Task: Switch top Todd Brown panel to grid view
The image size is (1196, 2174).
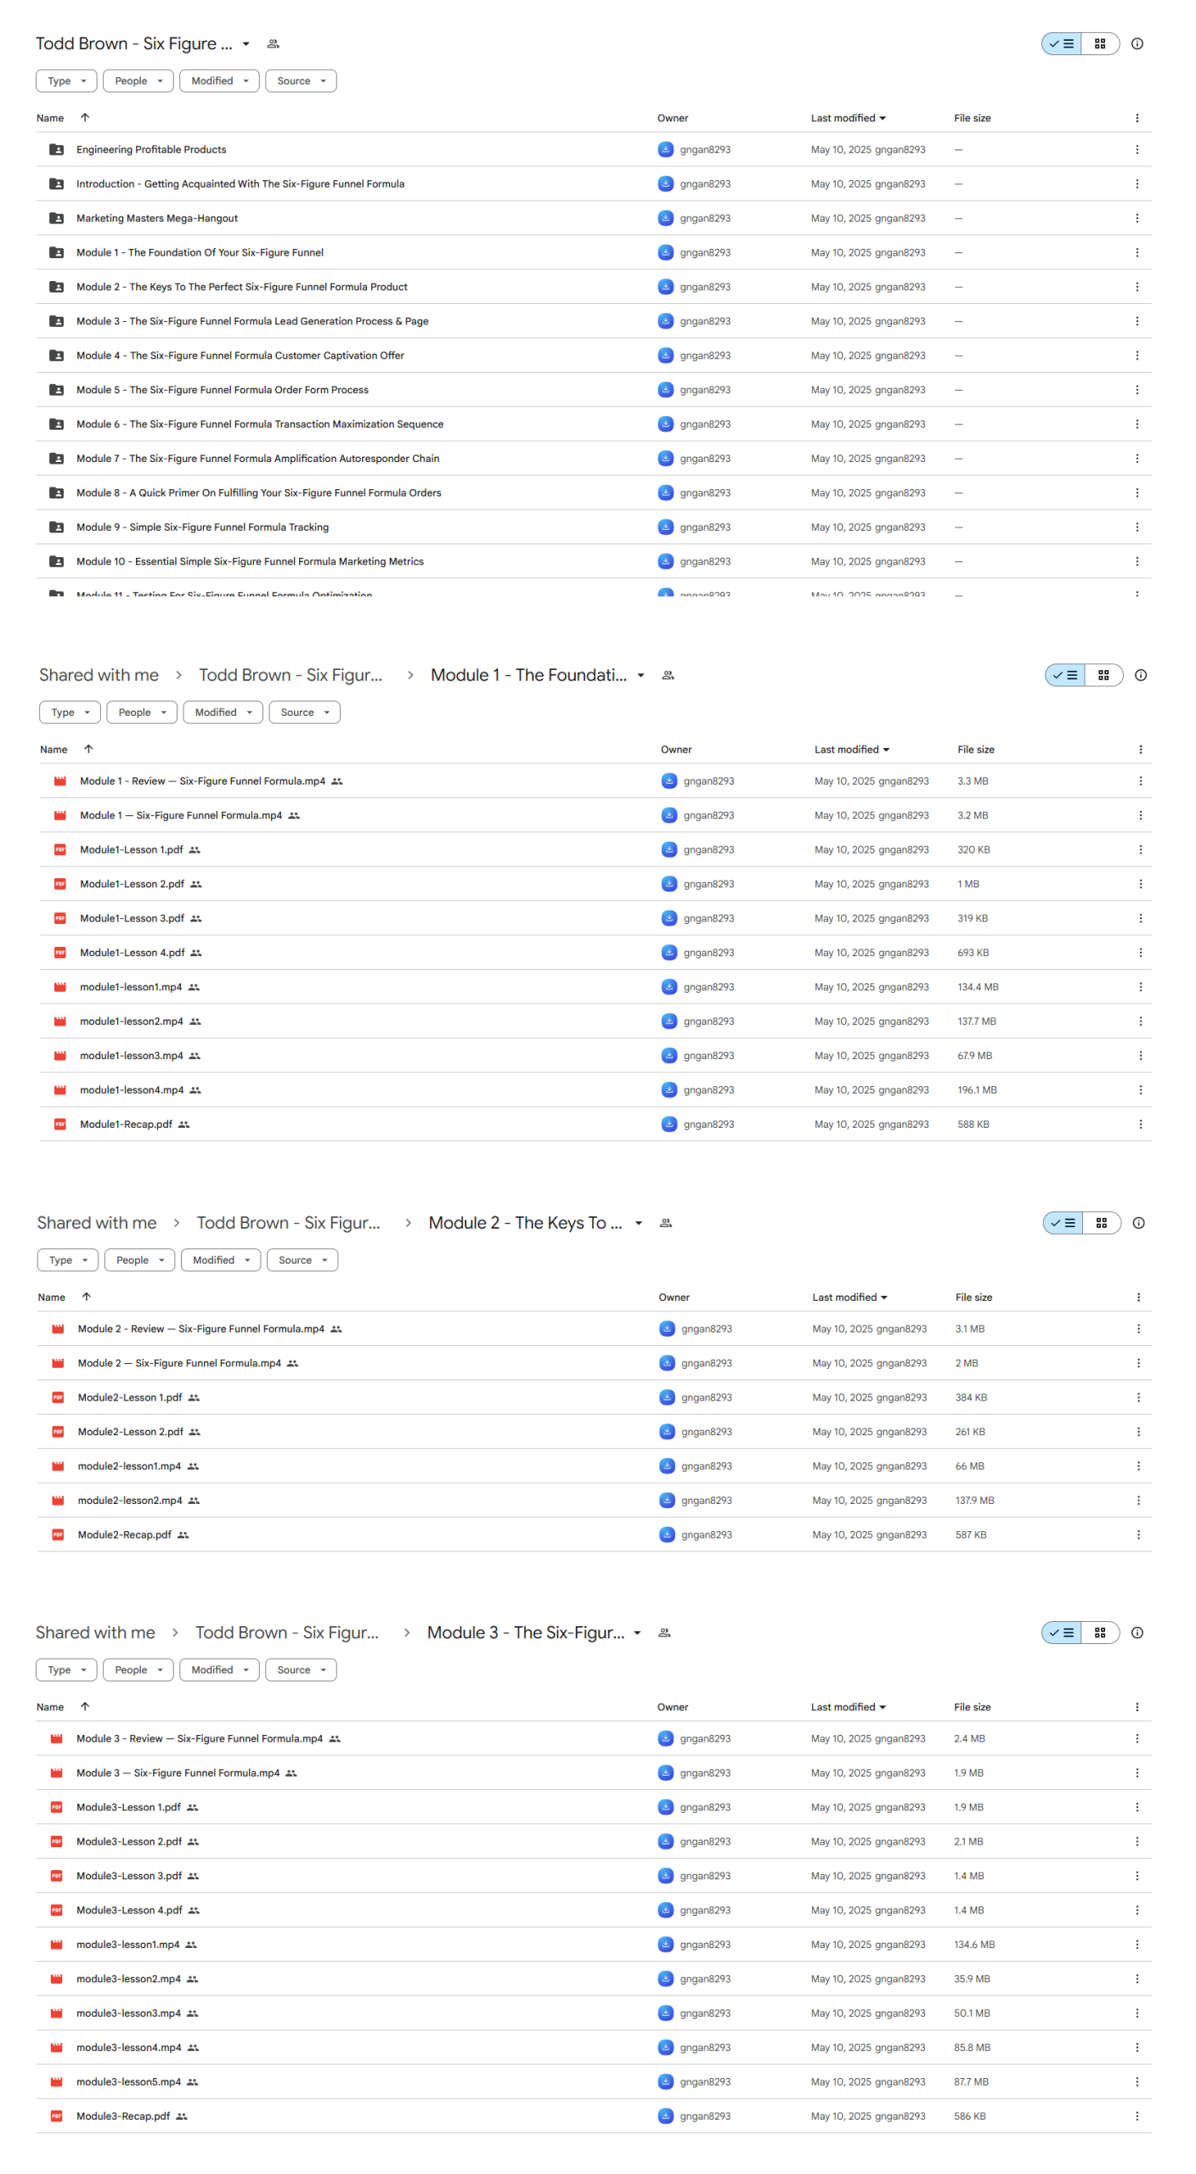Action: click(x=1100, y=43)
